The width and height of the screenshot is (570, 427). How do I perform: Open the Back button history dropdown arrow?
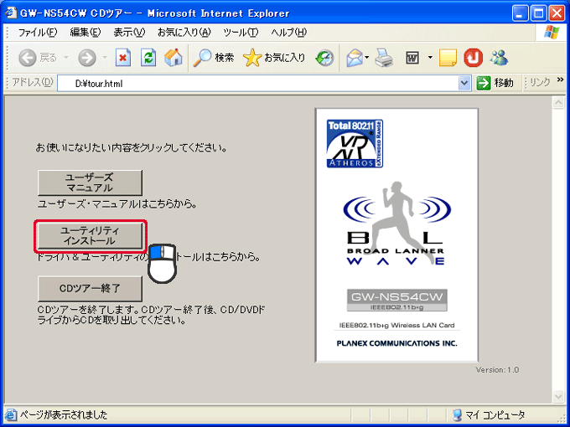[x=65, y=58]
